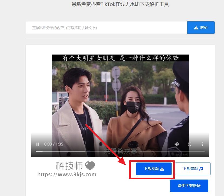The height and width of the screenshot is (196, 224).
Task: Seek on the video progress bar
Action: click(120, 151)
